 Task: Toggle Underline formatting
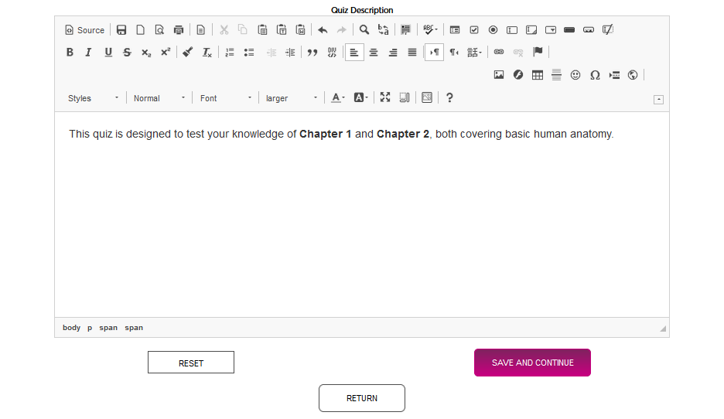point(108,52)
